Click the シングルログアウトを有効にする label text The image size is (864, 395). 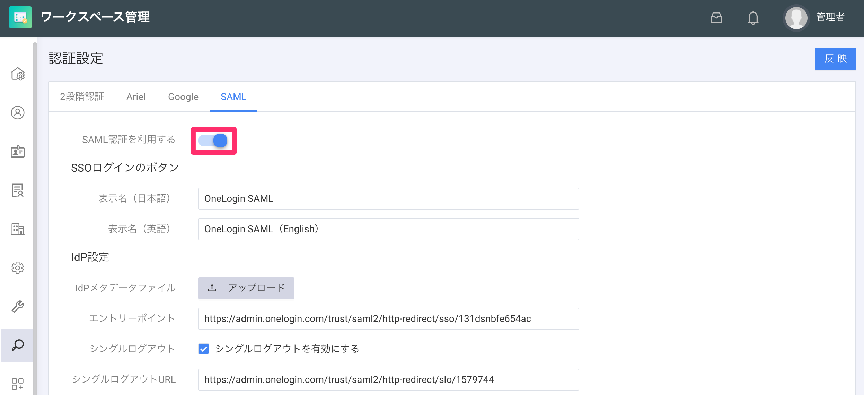point(287,349)
